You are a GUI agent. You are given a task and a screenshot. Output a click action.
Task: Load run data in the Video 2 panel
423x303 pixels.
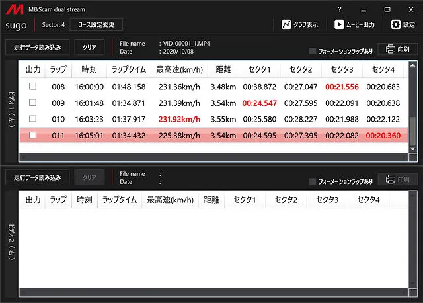click(x=37, y=178)
